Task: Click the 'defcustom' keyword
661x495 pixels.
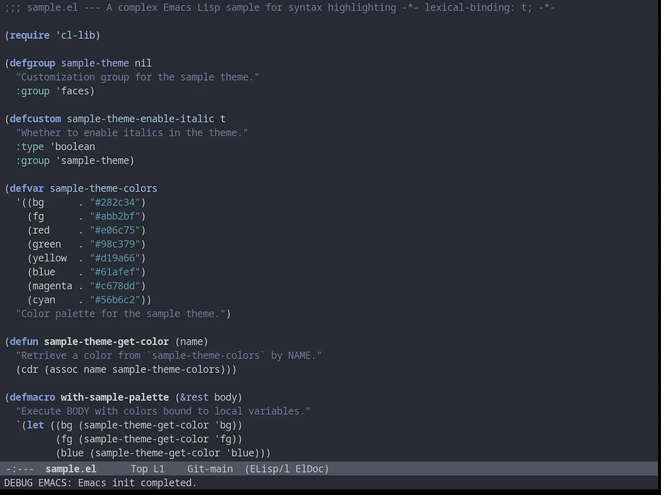Action: point(35,119)
